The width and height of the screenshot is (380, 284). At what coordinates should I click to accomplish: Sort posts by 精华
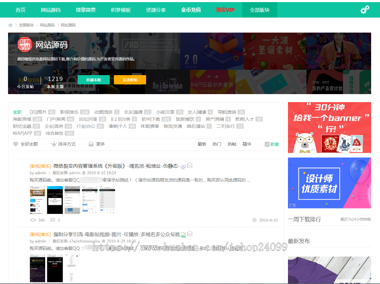247,144
